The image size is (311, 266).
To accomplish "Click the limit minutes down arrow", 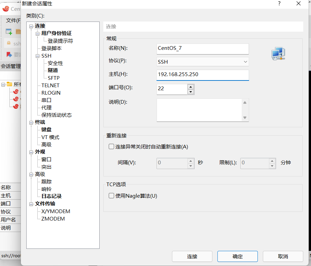I will [272, 166].
